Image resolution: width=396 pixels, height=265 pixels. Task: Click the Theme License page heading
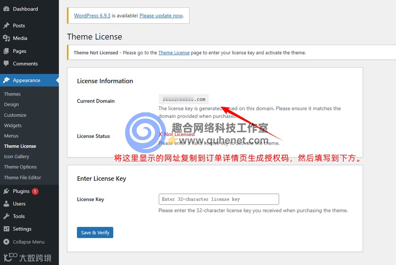coord(95,37)
